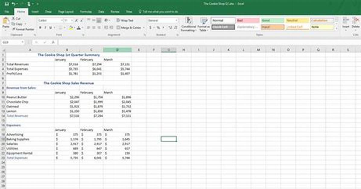Apply the Input cell style
The image size is (361, 189).
273,27
